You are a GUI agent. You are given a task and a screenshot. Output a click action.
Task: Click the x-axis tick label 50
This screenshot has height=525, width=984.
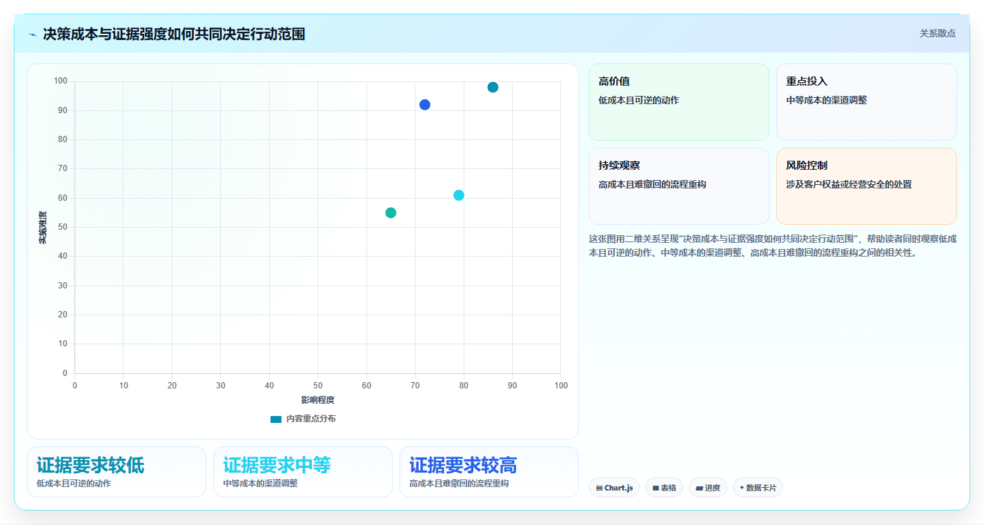317,386
